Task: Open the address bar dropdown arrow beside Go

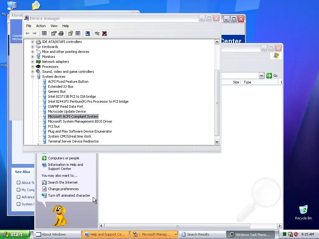Action: click(261, 76)
